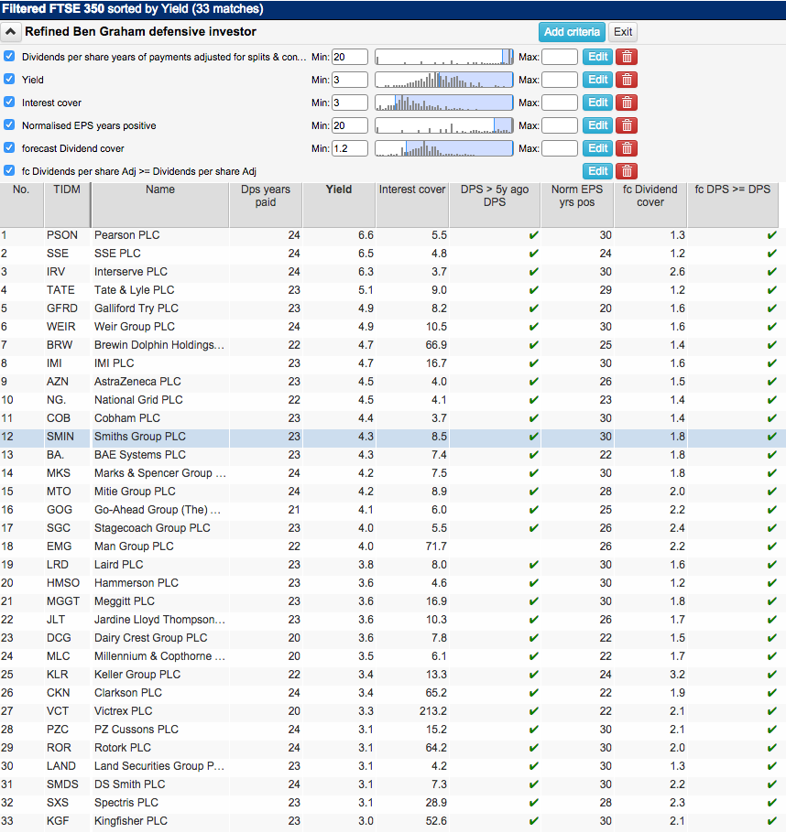
Task: Sort by the TIDM column header
Action: tap(67, 204)
